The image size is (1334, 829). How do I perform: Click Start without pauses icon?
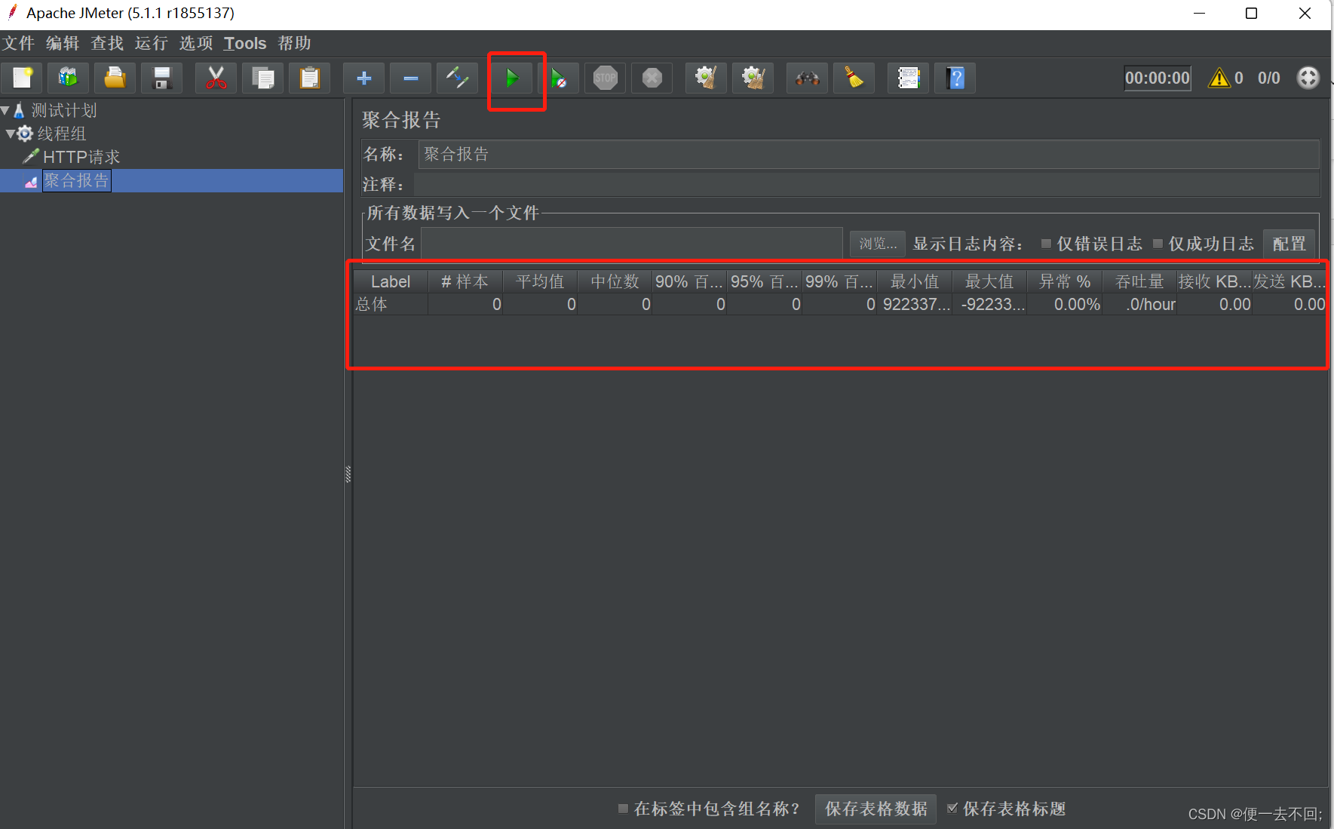click(559, 78)
